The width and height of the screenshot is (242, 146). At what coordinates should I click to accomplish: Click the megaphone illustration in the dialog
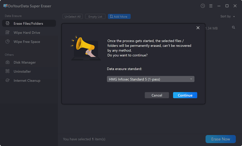86,48
